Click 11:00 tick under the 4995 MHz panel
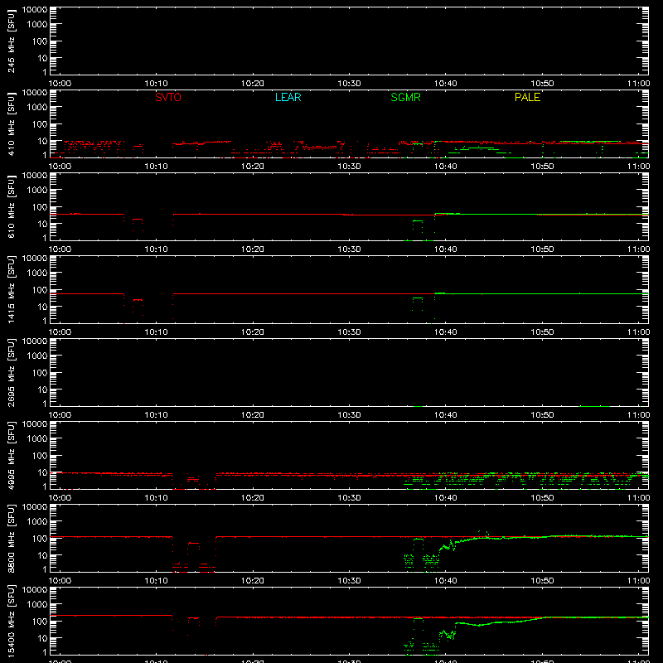The height and width of the screenshot is (663, 663). [x=638, y=498]
